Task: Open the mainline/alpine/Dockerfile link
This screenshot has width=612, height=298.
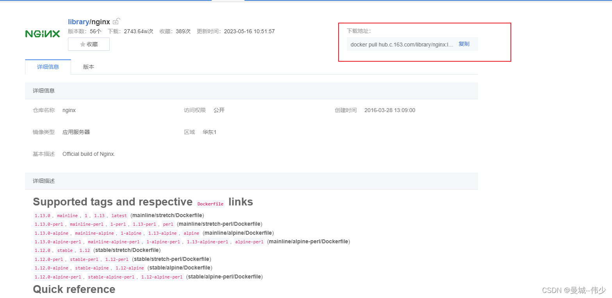Action: 238,233
